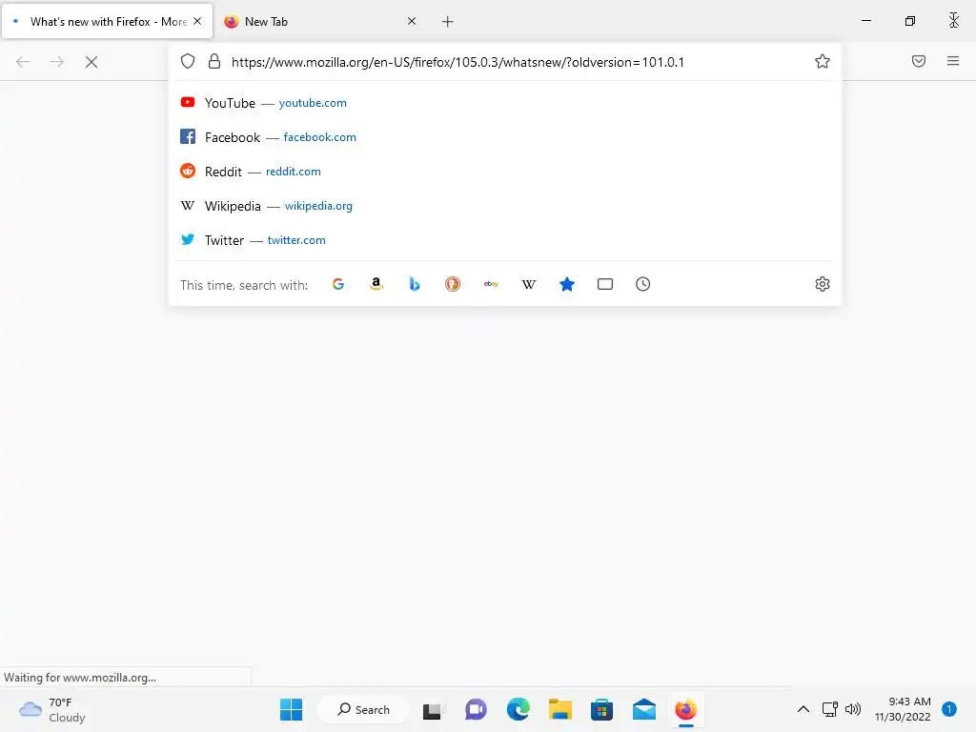Viewport: 976px width, 732px height.
Task: Open weather widget 70°F Cloudy
Action: 52,709
